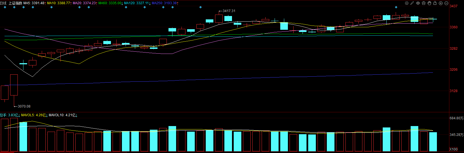
Task: Click the rightmost blue diamond event marker
Action: tap(396, 7)
